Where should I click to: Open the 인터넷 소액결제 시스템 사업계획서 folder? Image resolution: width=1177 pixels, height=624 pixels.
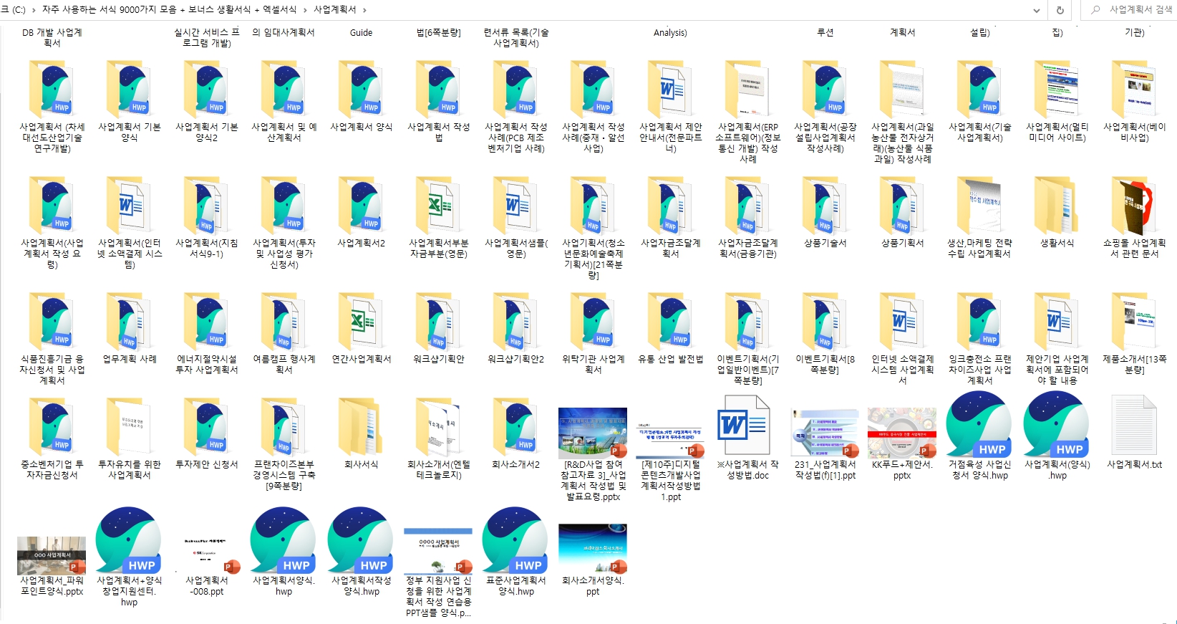[x=902, y=322]
